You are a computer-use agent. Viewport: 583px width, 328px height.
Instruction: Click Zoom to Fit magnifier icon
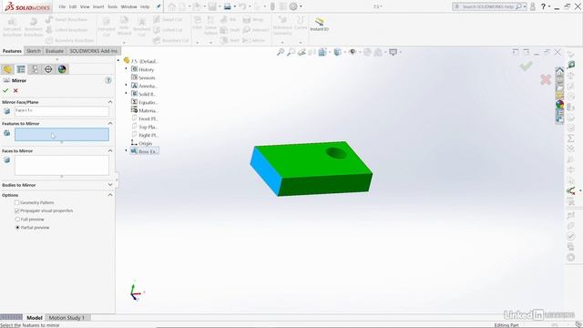point(281,52)
